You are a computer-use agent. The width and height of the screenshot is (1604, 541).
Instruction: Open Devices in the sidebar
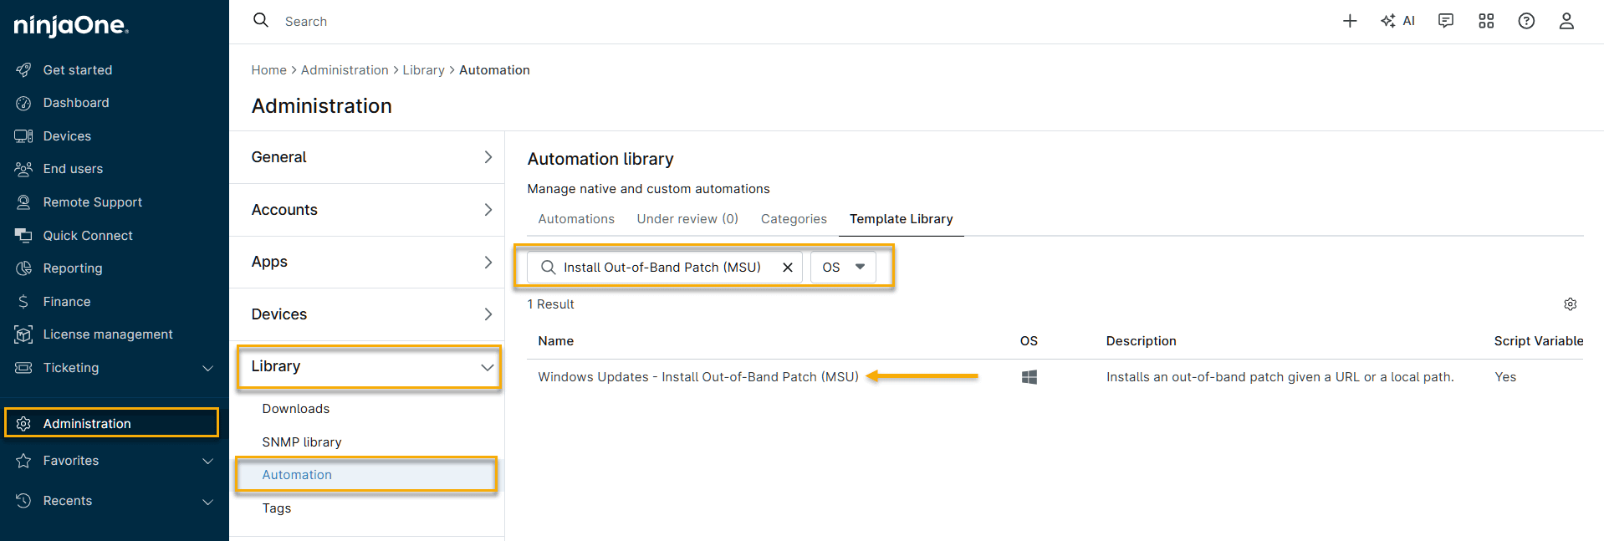point(67,136)
